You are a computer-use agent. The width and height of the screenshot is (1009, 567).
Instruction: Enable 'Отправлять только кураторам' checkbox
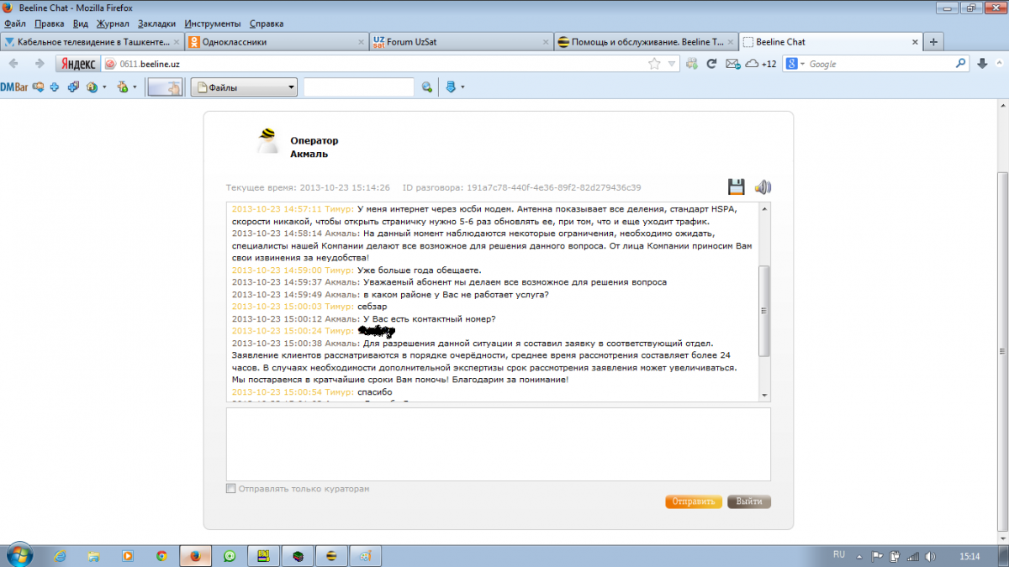(231, 489)
